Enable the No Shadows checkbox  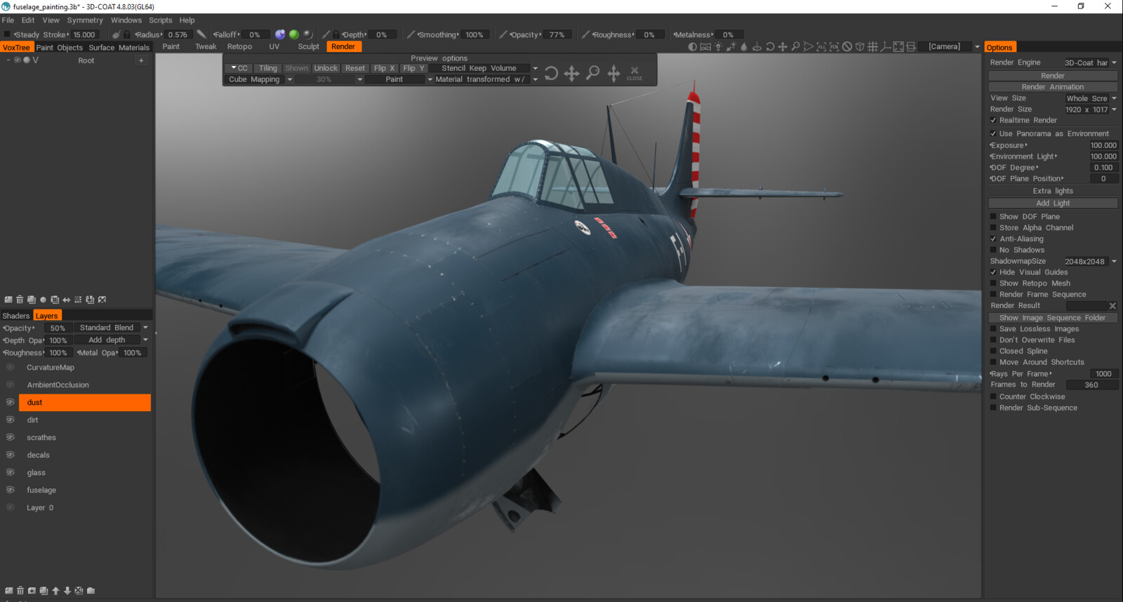point(993,250)
